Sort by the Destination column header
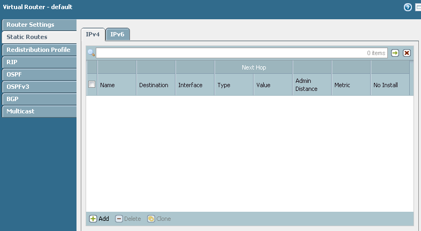 (155, 84)
